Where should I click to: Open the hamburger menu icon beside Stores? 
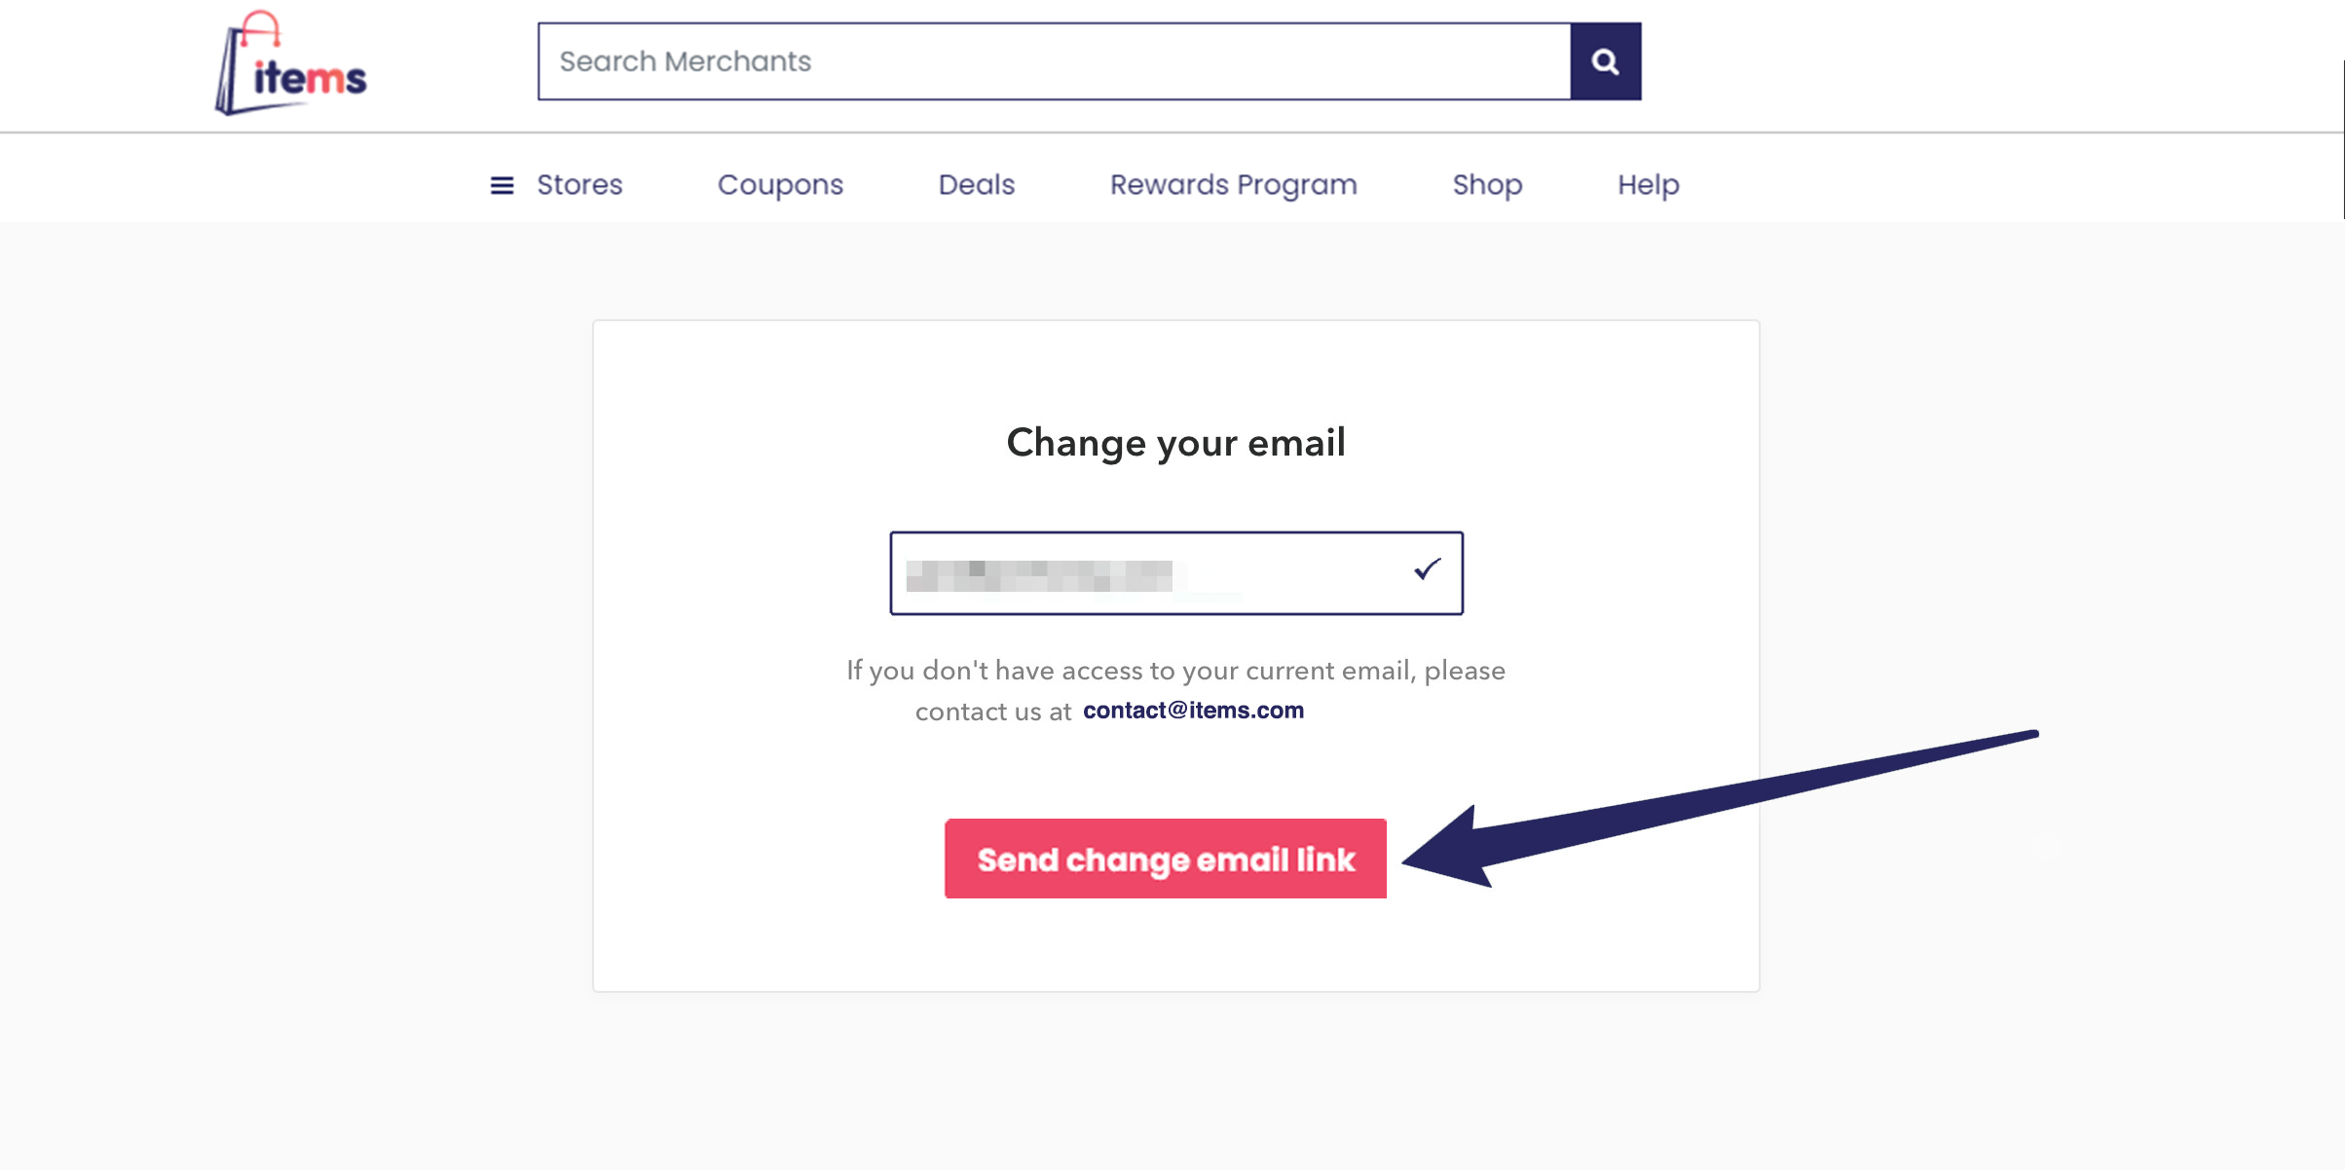point(502,185)
